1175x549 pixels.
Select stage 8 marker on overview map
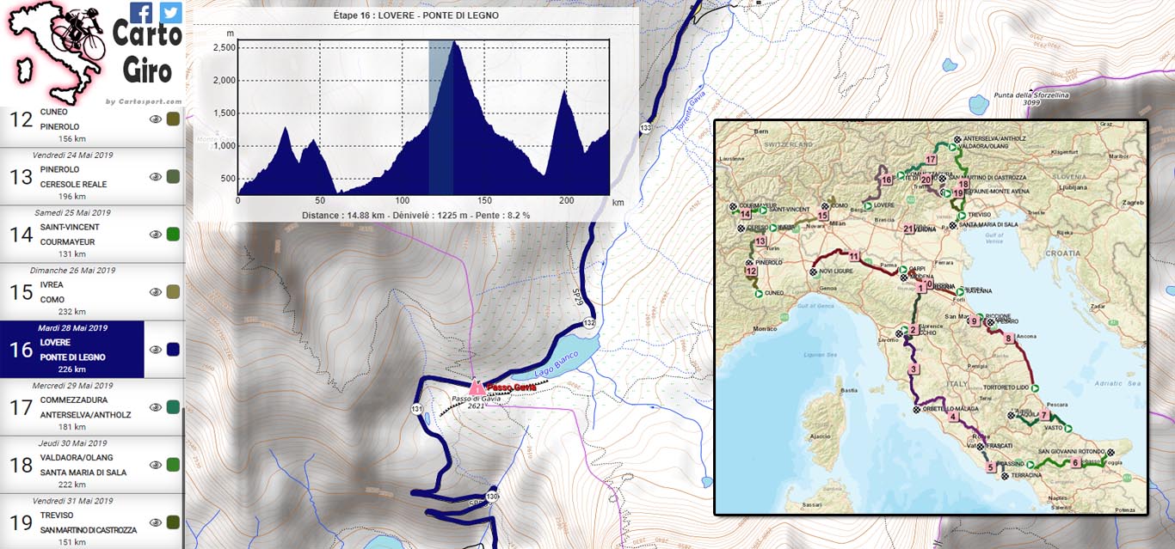[x=1009, y=339]
